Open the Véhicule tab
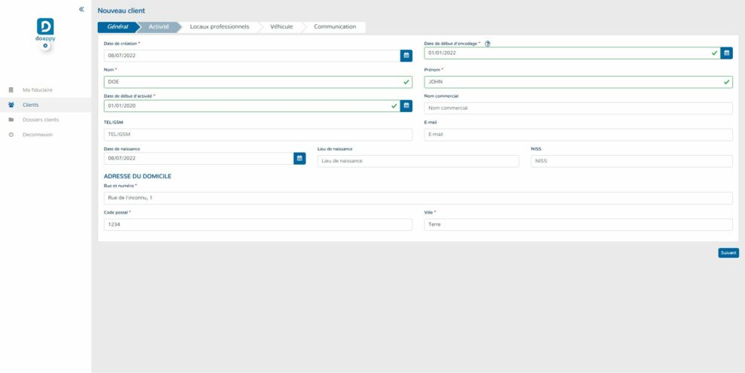The image size is (745, 373). click(281, 26)
